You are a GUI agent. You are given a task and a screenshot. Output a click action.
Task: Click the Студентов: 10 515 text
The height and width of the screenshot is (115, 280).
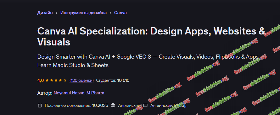tap(113, 80)
